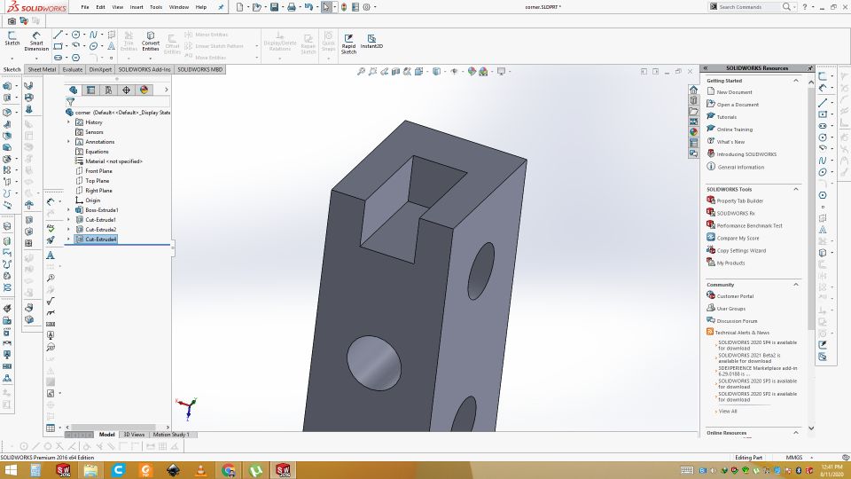Open the Windows Start button
Viewport: 851px width, 479px height.
pyautogui.click(x=11, y=470)
